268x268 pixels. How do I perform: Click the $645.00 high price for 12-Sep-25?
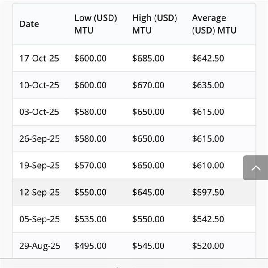pos(148,193)
